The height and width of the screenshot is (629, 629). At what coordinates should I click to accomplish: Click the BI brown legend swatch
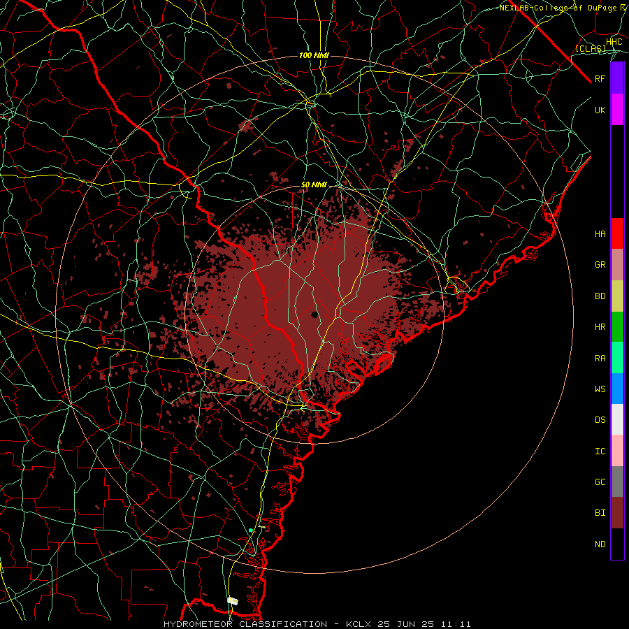click(617, 513)
